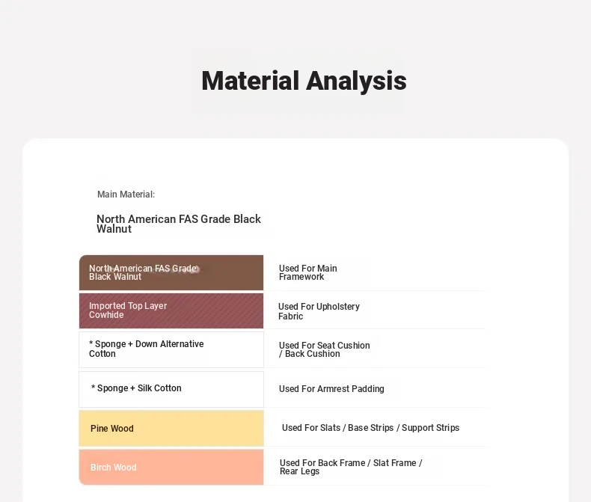This screenshot has height=502, width=591.
Task: Click the Pine Wood label text
Action: (x=112, y=429)
